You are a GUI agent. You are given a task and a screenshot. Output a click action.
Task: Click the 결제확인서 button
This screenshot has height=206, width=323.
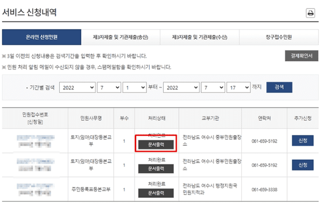(x=301, y=55)
